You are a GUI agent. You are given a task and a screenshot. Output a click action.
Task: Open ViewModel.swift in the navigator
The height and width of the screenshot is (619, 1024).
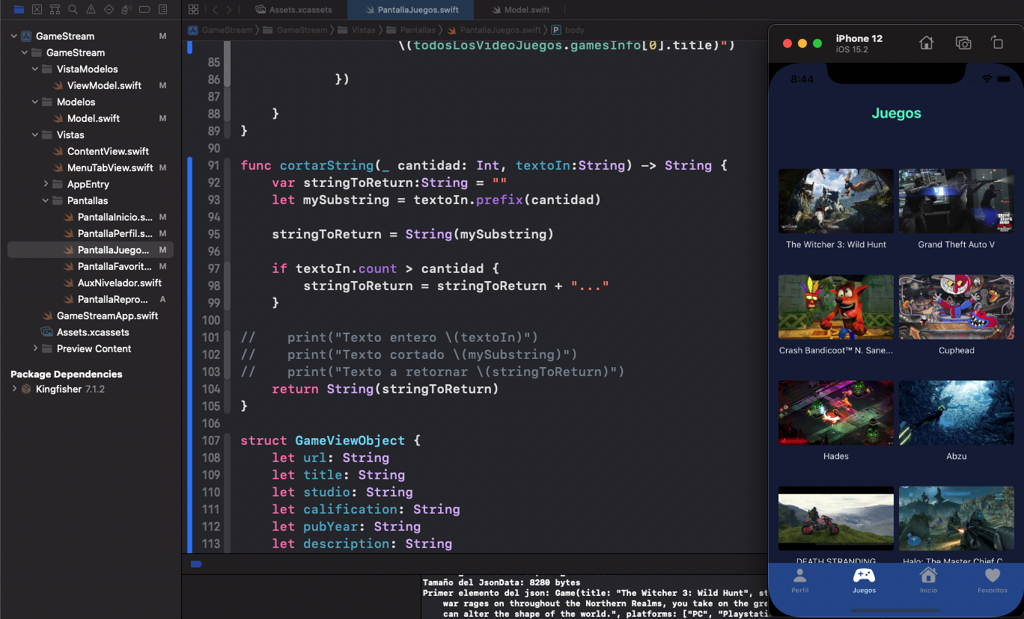(x=104, y=85)
